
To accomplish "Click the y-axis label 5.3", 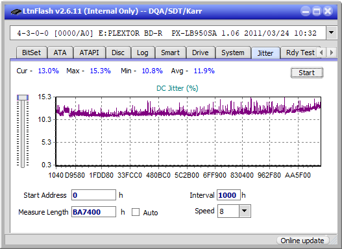I will point(46,142).
